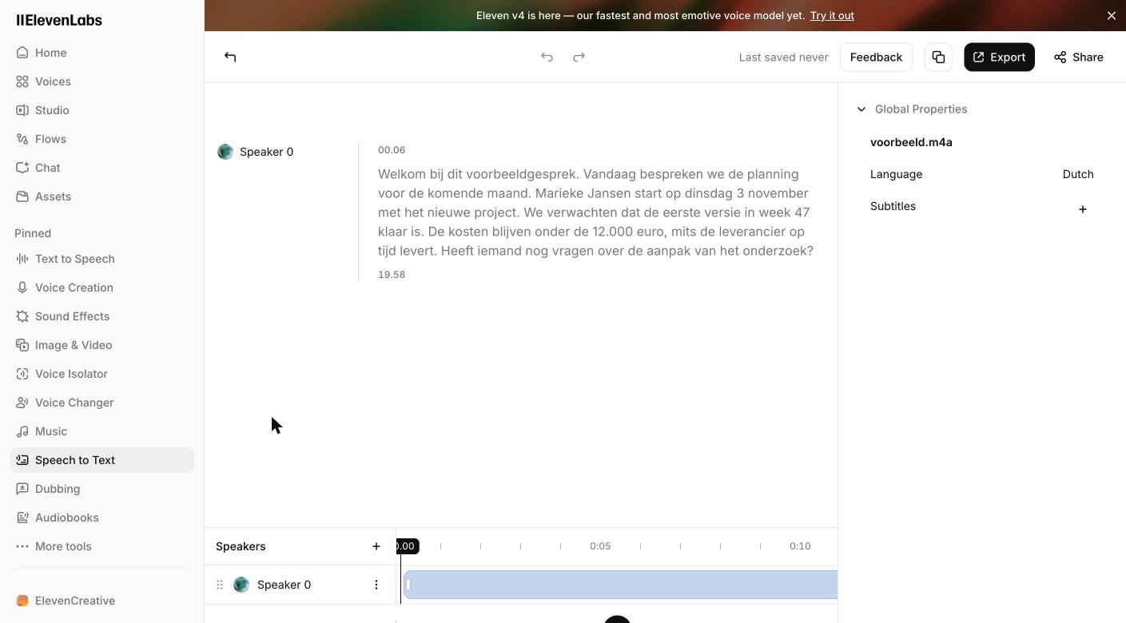
Task: Open the ElevenCreative workspace switcher
Action: 101,601
